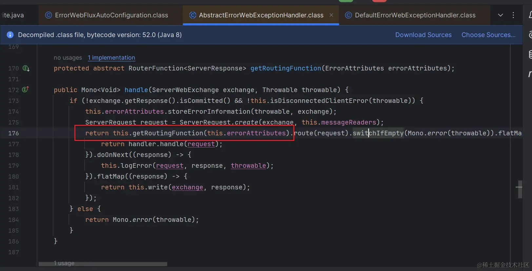Click the horizontal scrollbar thumb
Screen dimensions: 532x271
(x=103, y=264)
